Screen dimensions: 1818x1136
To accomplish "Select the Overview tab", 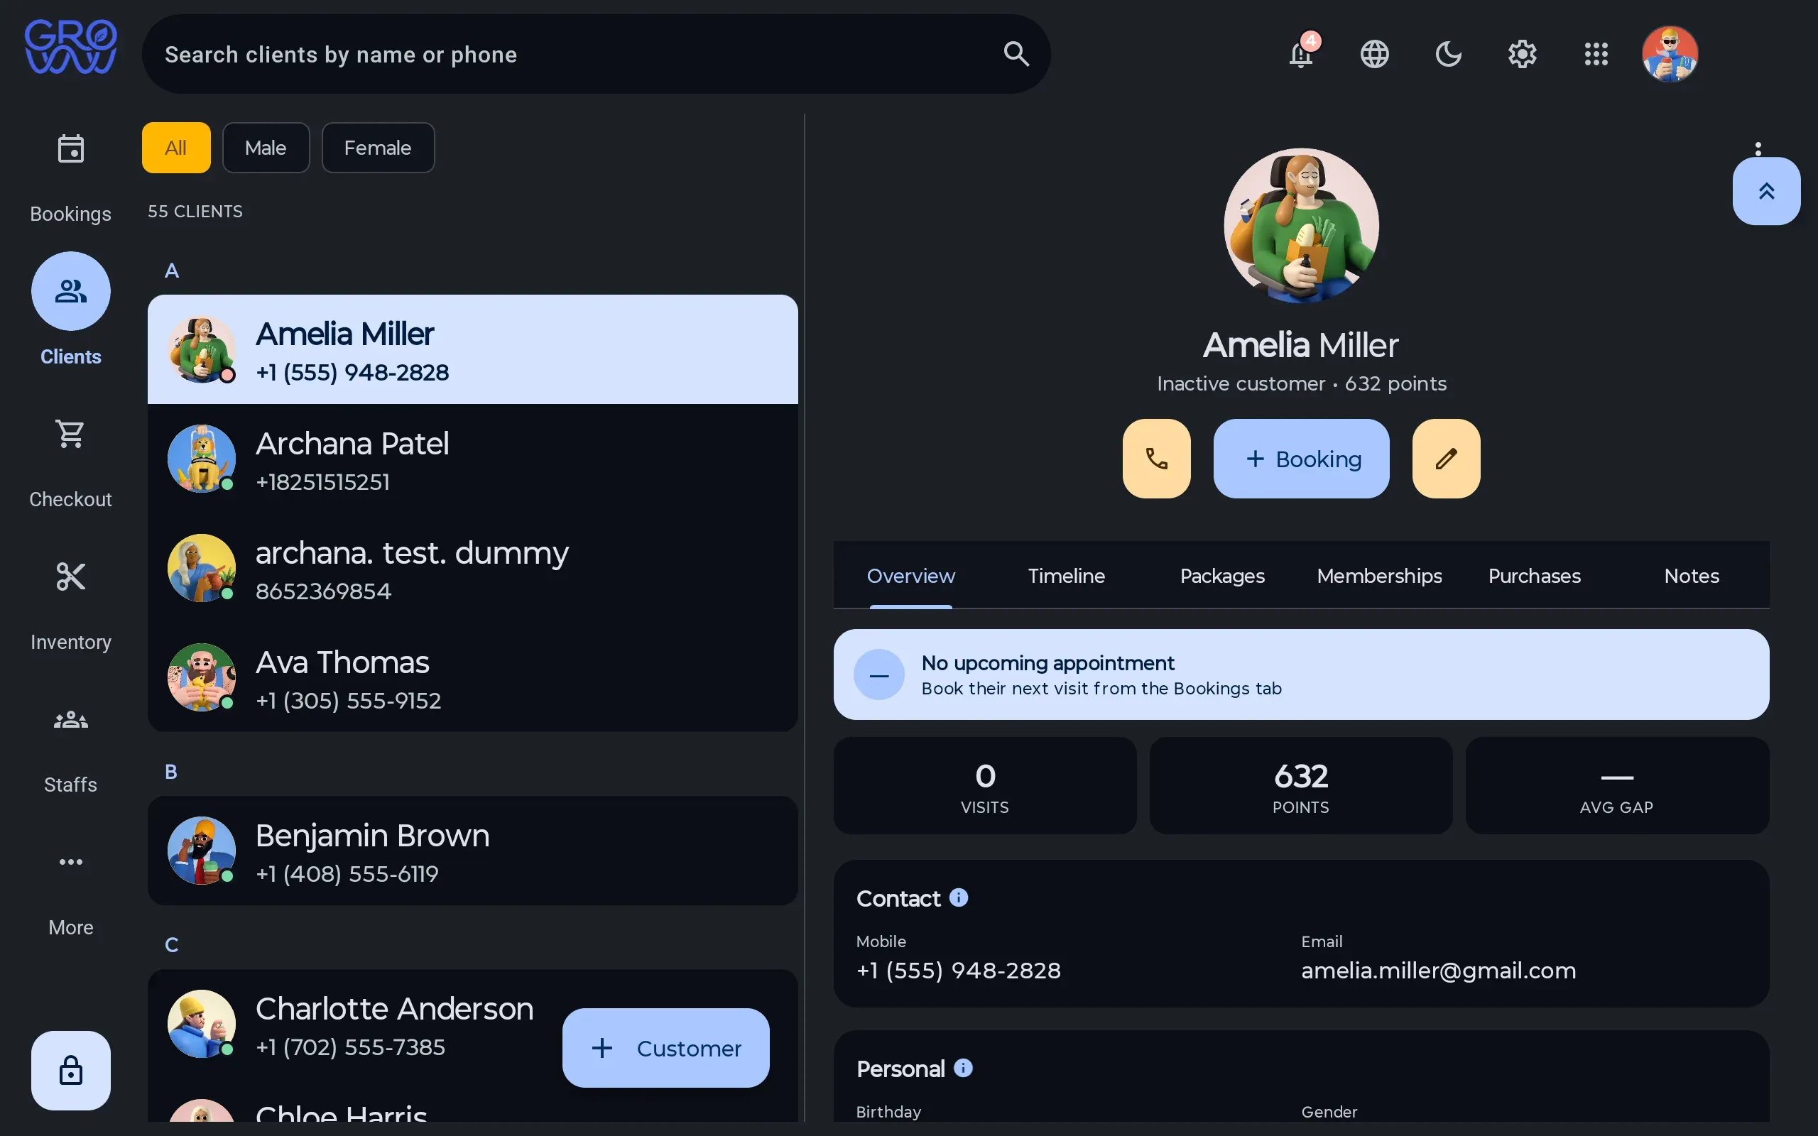I will point(910,576).
